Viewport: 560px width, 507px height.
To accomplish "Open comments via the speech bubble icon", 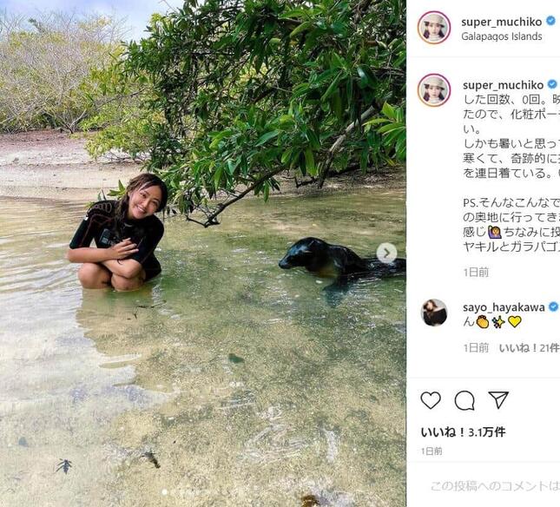I will (464, 400).
